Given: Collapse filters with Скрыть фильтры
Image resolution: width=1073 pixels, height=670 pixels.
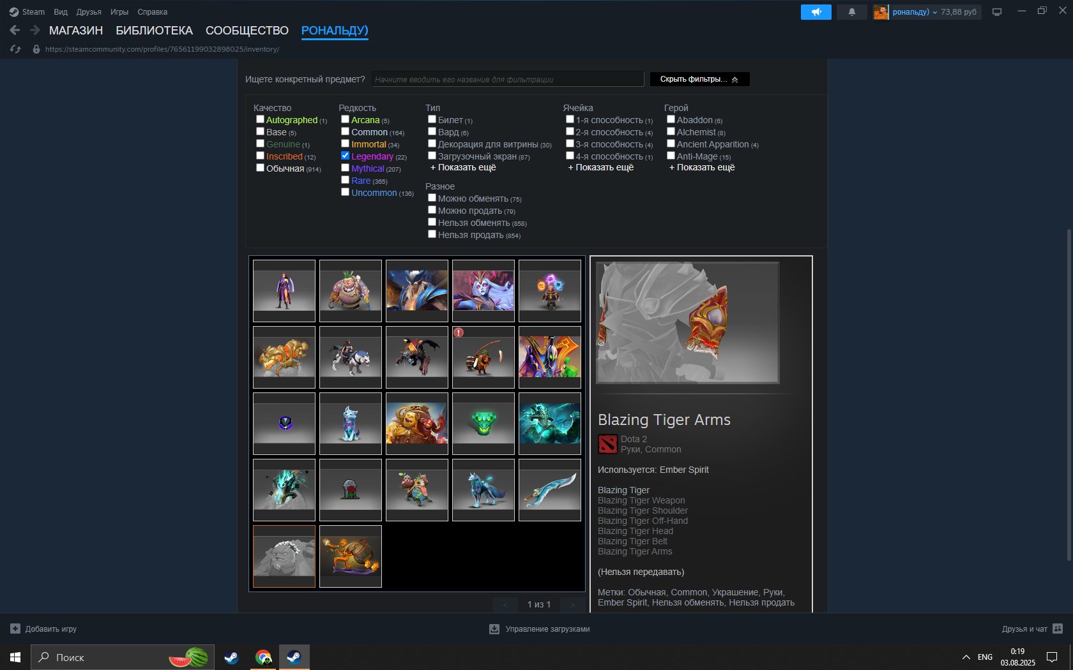Looking at the screenshot, I should coord(699,79).
